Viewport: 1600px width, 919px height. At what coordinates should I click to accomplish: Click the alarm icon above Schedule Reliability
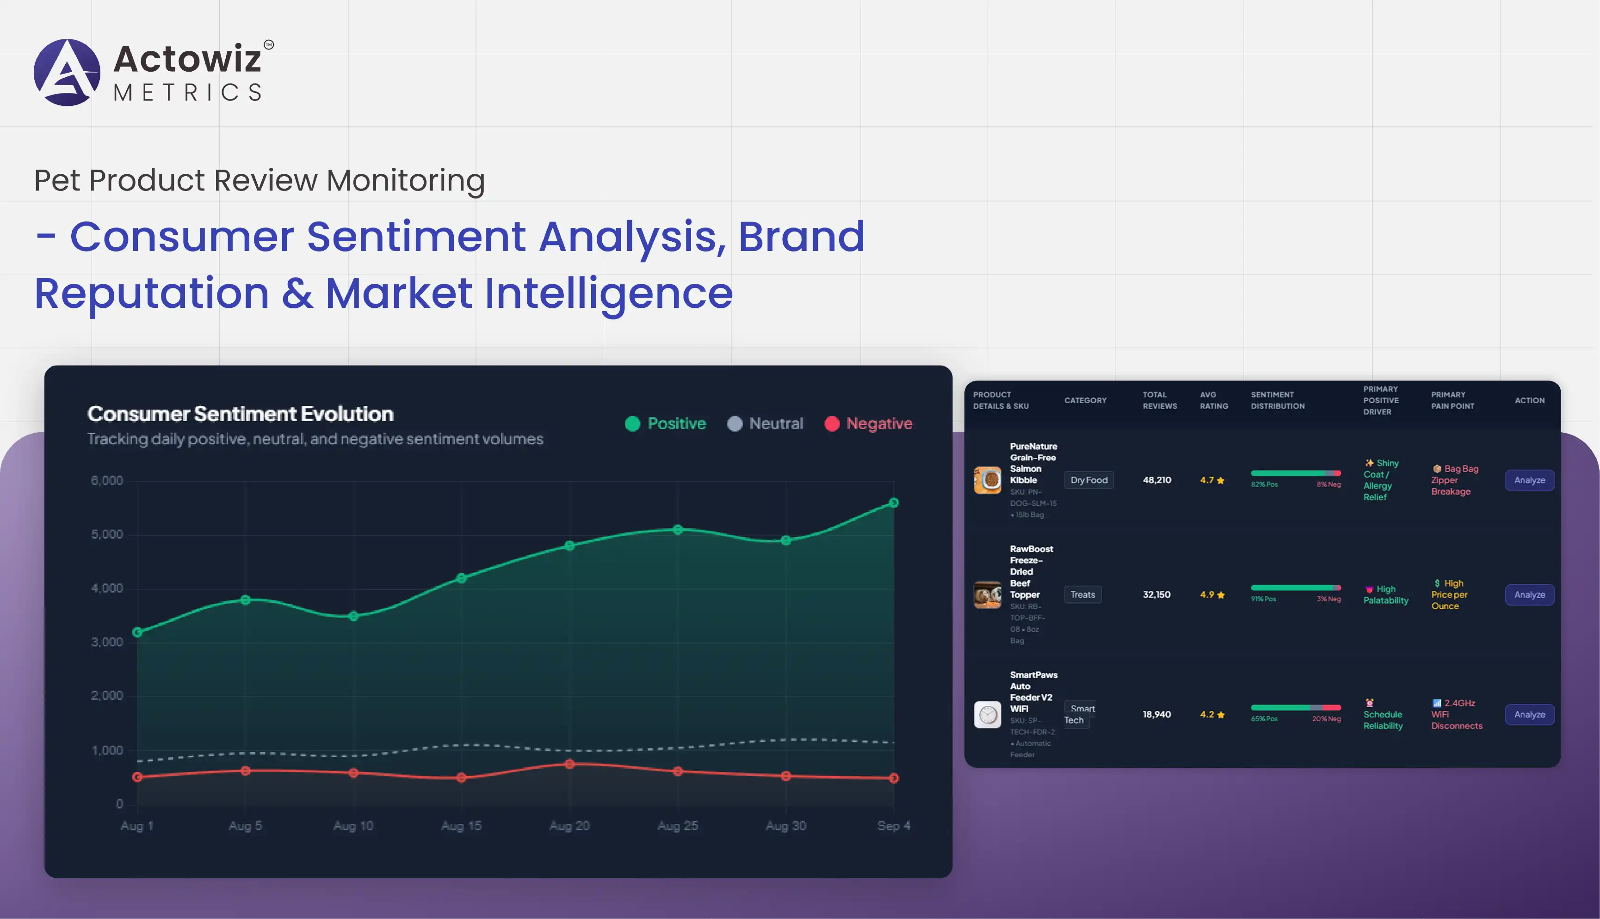tap(1369, 703)
